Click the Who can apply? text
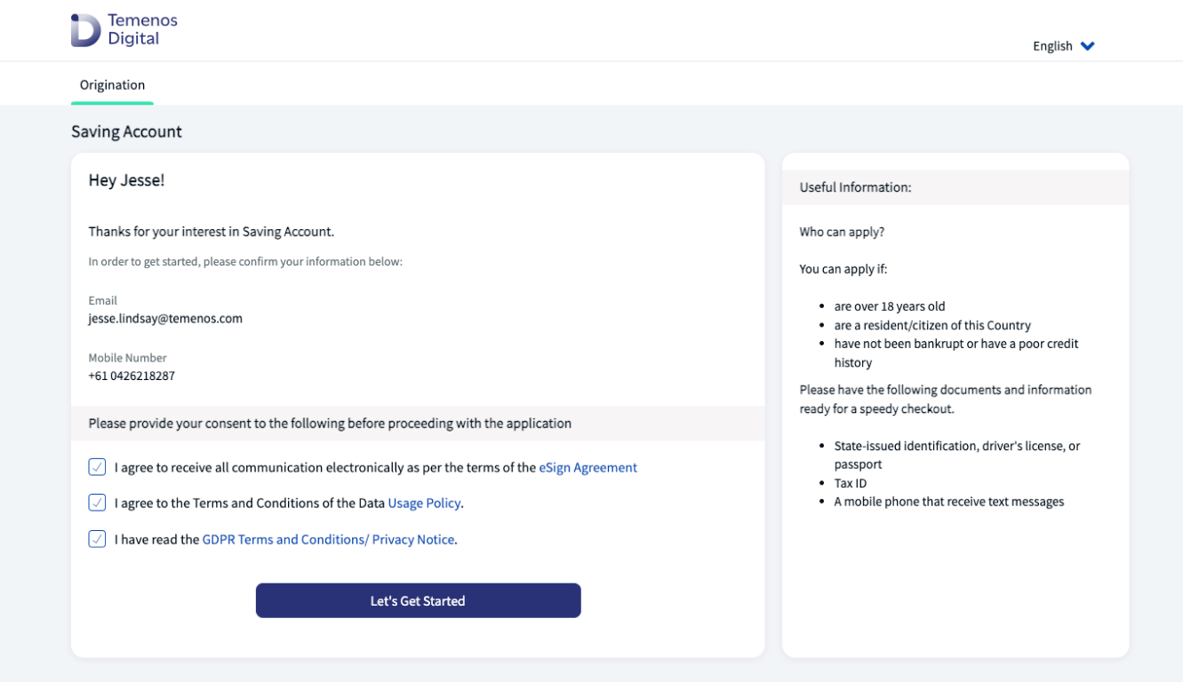 [x=842, y=232]
